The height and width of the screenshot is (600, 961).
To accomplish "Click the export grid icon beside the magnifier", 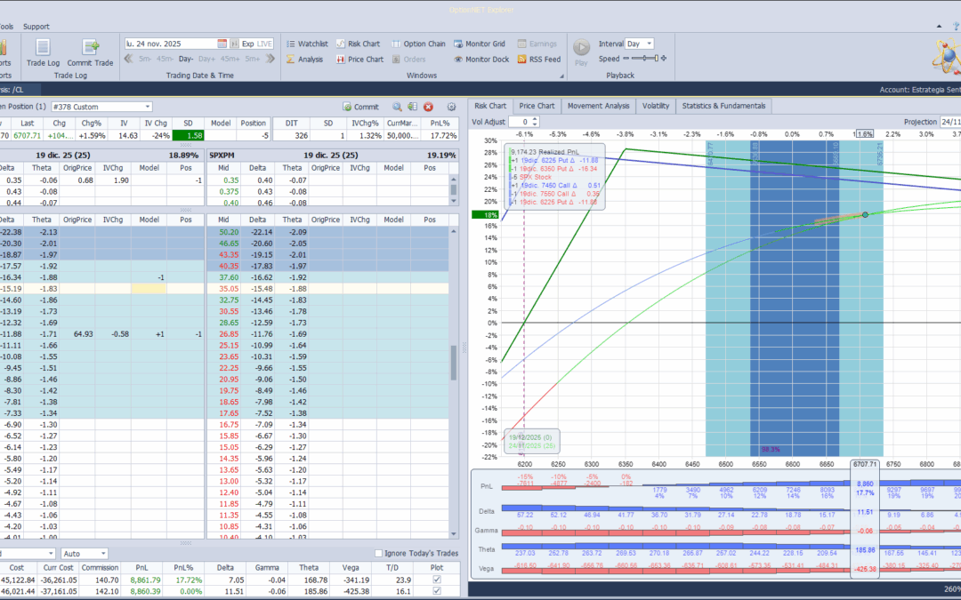I will click(413, 107).
